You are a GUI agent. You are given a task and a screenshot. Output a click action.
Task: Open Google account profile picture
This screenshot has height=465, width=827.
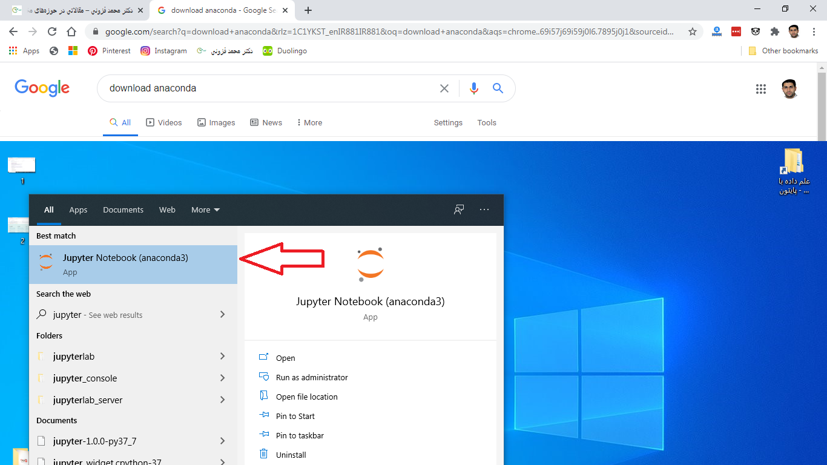pos(789,89)
